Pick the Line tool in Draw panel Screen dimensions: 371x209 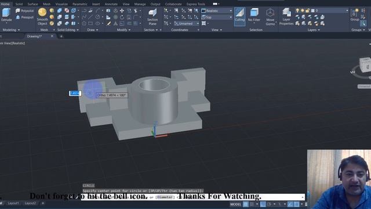[x=90, y=17]
